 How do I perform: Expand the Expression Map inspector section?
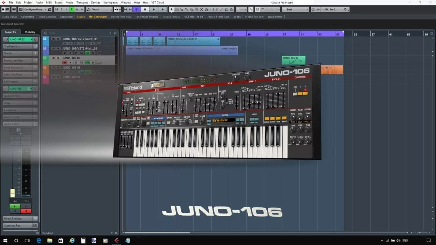click(20, 61)
